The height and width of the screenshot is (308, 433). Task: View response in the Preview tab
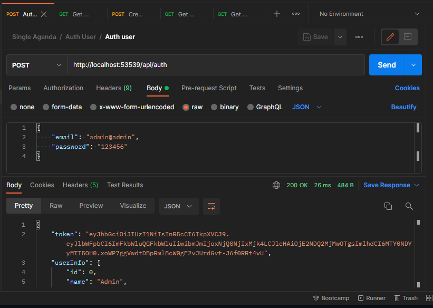[91, 206]
